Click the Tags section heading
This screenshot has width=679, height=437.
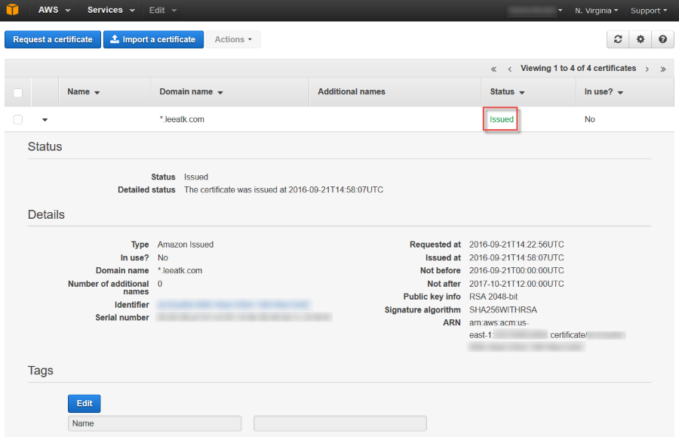41,371
